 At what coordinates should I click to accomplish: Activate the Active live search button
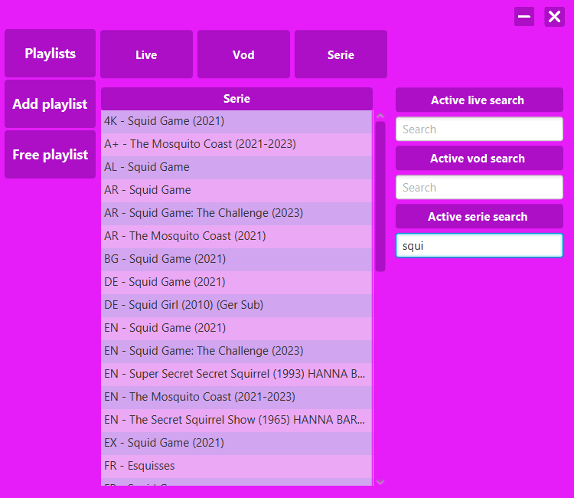click(x=479, y=100)
